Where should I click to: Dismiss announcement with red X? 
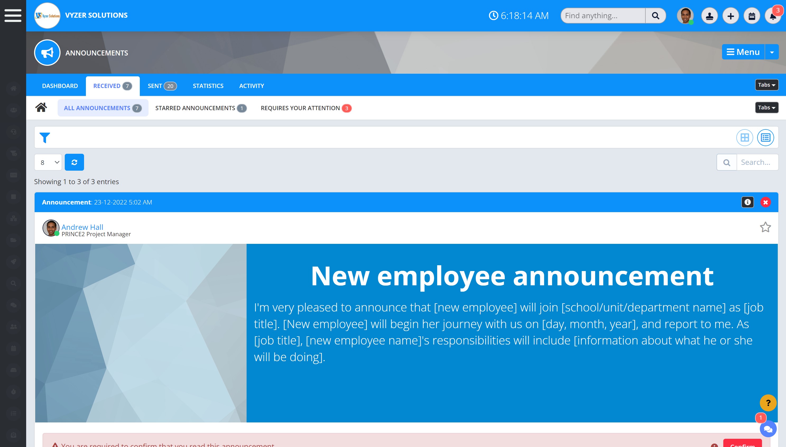coord(765,202)
